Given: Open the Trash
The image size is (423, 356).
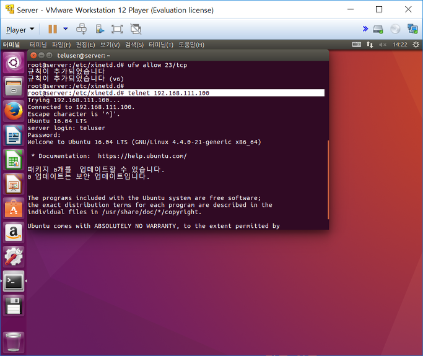Looking at the screenshot, I should 14,342.
